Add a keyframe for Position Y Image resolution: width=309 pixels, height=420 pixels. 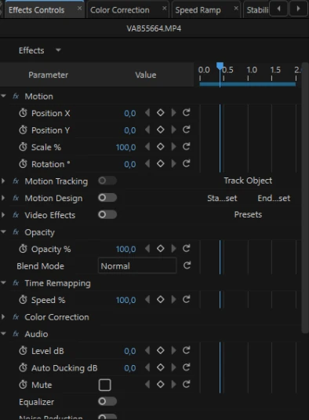pyautogui.click(x=161, y=130)
